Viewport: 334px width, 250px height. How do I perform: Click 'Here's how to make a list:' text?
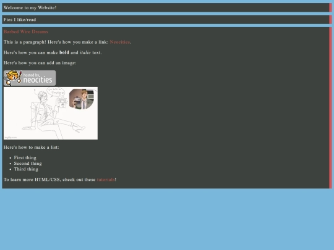click(32, 148)
